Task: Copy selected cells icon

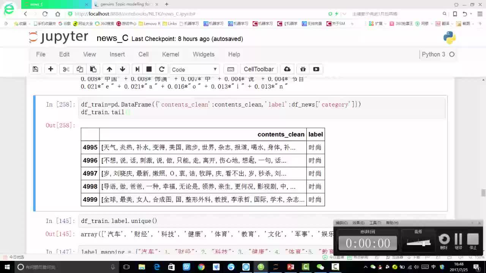Action: point(80,69)
